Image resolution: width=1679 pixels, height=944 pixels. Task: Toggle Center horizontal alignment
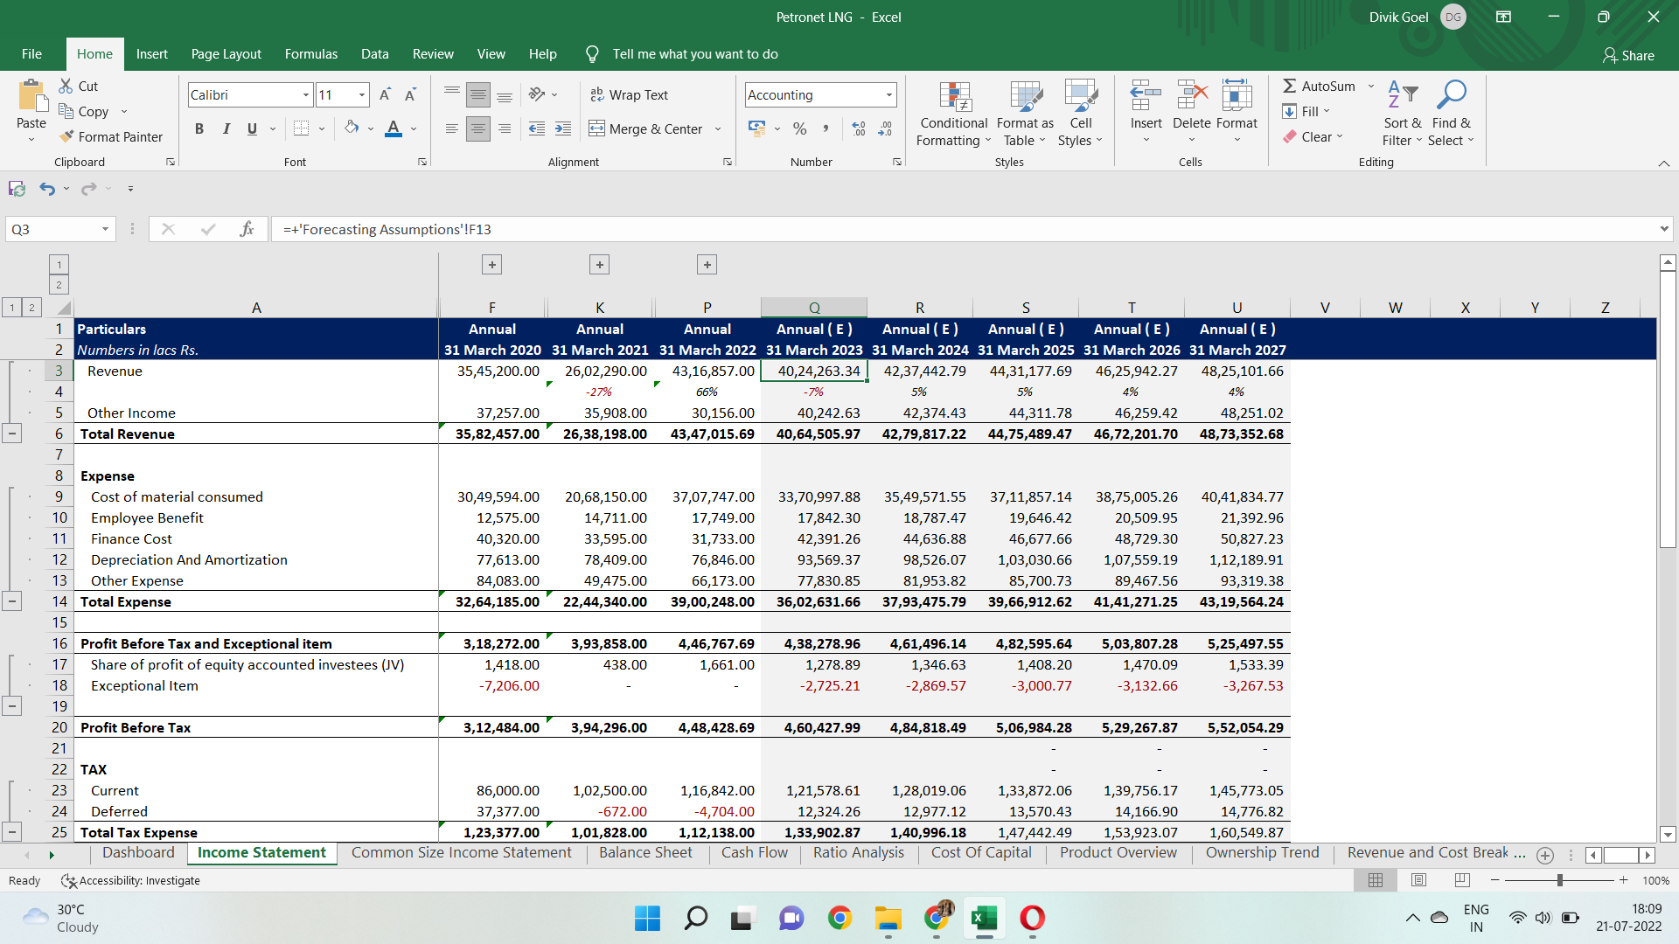(478, 128)
